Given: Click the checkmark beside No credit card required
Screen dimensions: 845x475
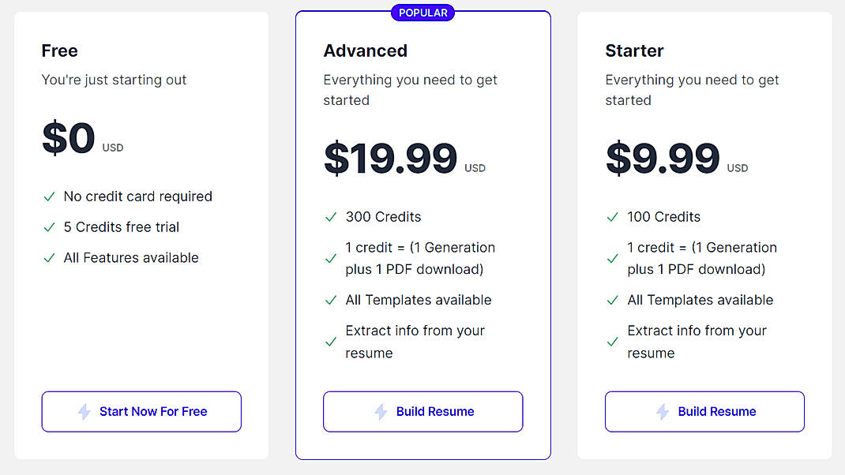Looking at the screenshot, I should [x=48, y=196].
